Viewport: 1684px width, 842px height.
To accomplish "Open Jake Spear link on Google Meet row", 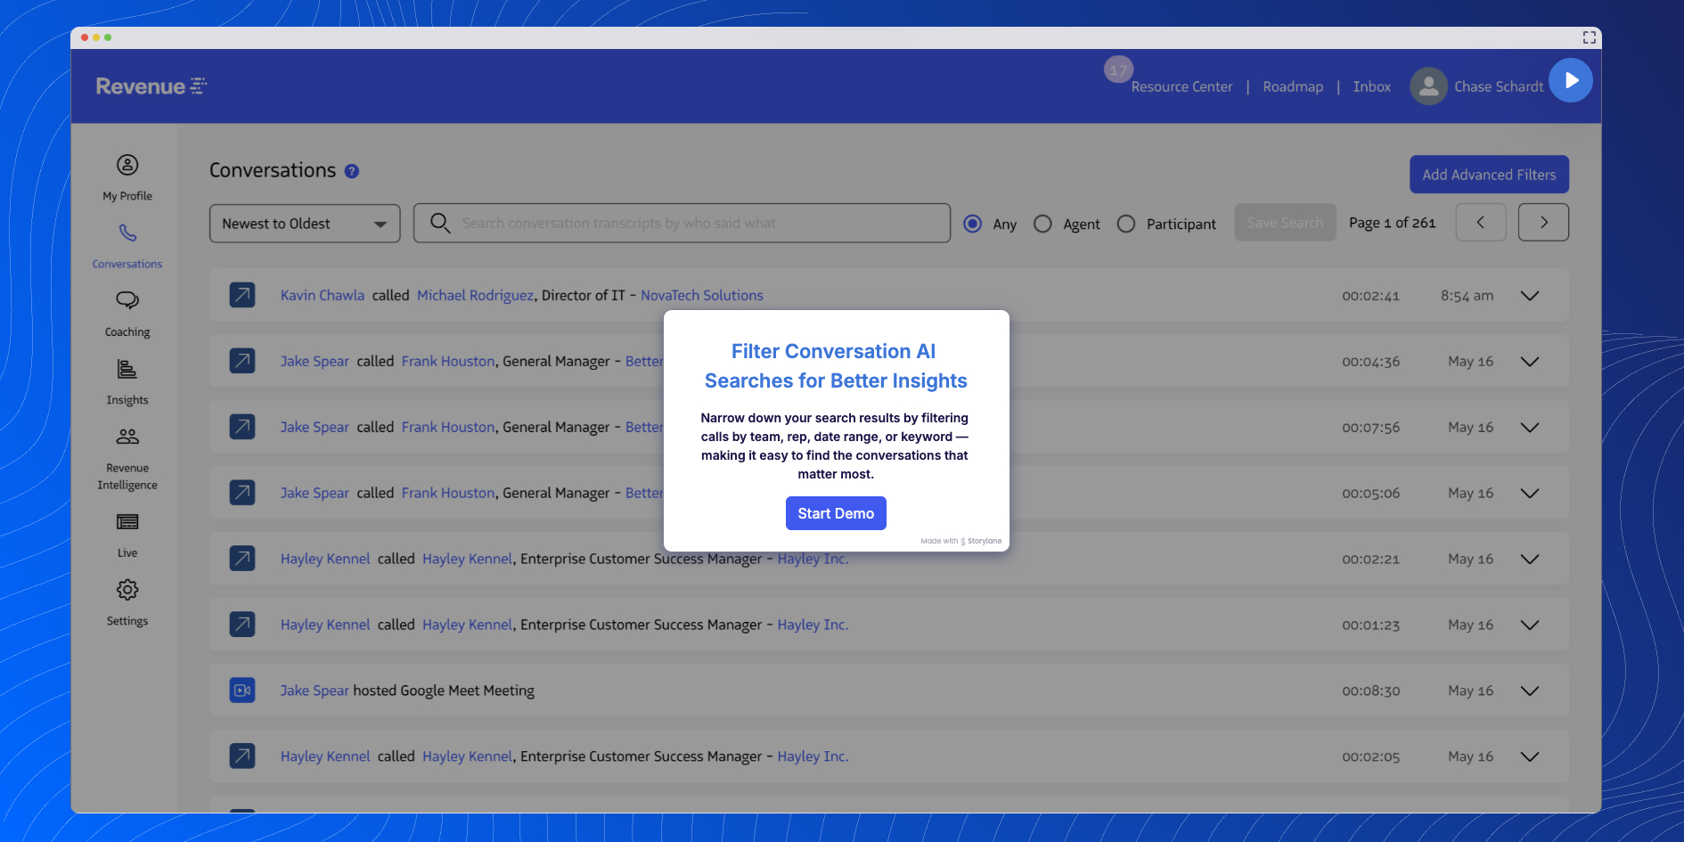I will pos(315,691).
